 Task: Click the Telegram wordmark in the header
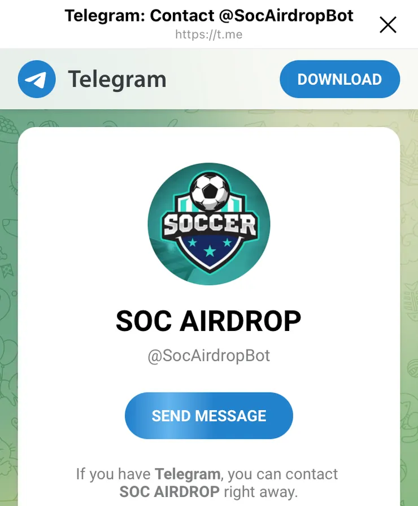click(x=117, y=80)
